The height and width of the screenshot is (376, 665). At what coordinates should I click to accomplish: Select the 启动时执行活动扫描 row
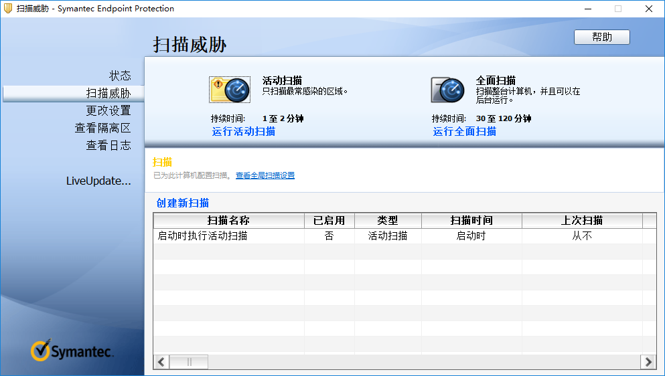point(404,236)
